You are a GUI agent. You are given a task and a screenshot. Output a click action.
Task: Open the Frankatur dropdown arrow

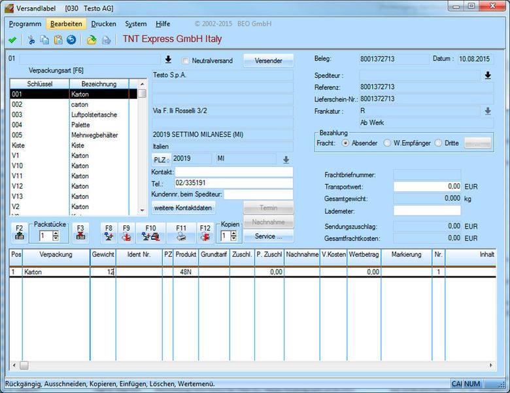tap(487, 111)
